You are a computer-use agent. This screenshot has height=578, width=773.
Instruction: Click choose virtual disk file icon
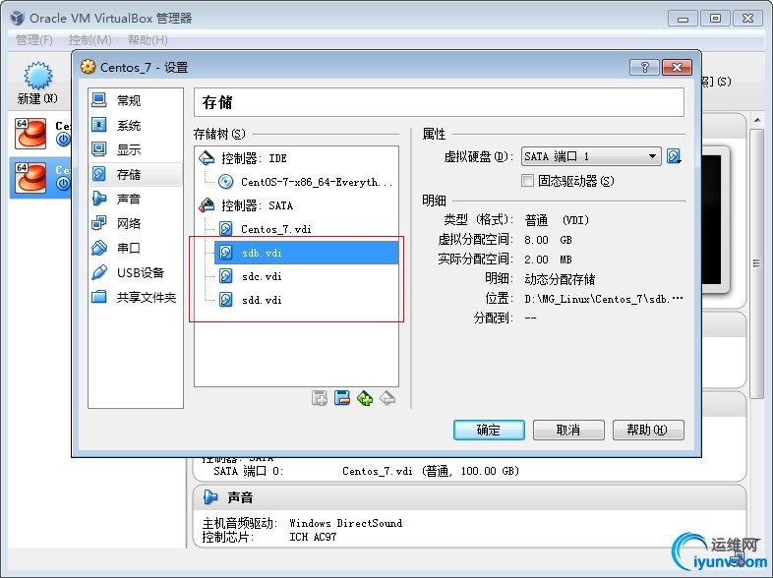click(674, 156)
